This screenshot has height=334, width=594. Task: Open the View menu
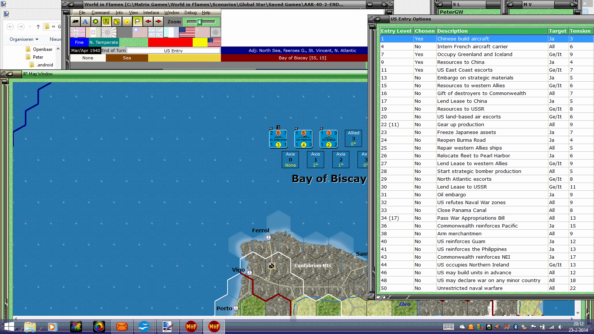[133, 13]
